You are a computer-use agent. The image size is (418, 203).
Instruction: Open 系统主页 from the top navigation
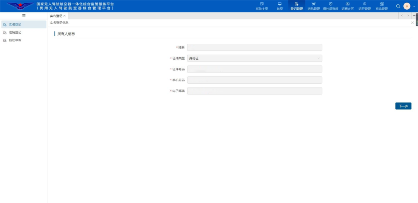click(262, 6)
